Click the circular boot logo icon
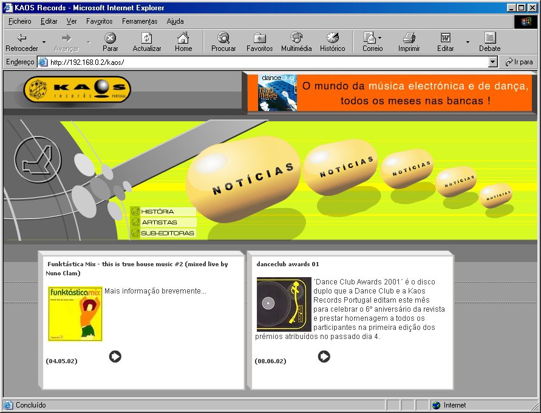The width and height of the screenshot is (541, 413). pyautogui.click(x=38, y=159)
